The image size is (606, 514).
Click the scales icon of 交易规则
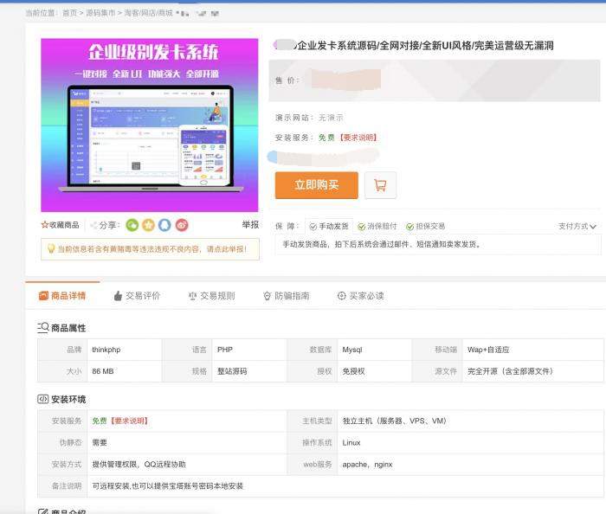pos(192,296)
